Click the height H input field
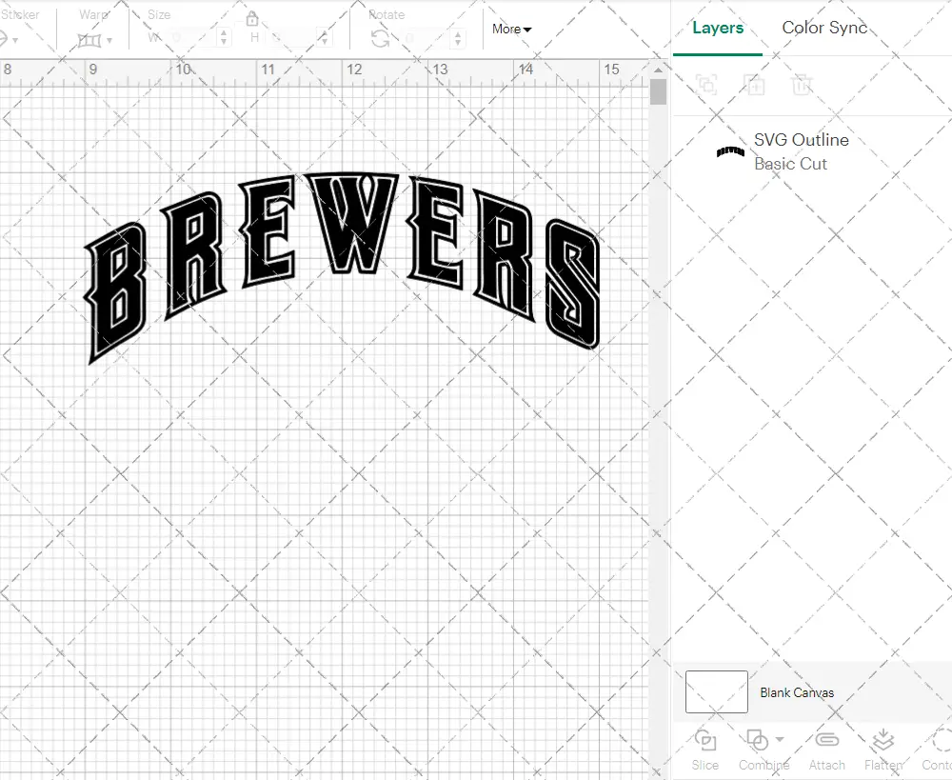The height and width of the screenshot is (780, 952). click(x=293, y=38)
